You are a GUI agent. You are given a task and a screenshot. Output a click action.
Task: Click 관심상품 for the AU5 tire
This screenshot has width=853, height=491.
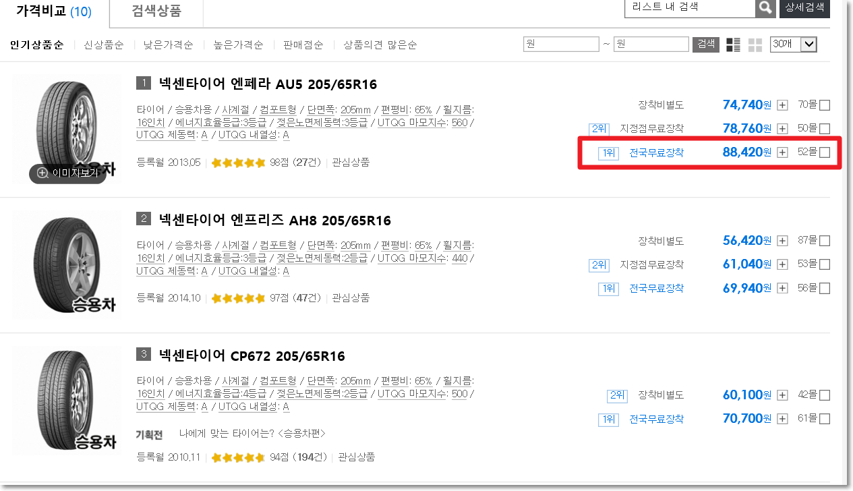(351, 163)
